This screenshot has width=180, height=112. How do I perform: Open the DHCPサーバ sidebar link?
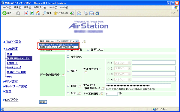14,68
